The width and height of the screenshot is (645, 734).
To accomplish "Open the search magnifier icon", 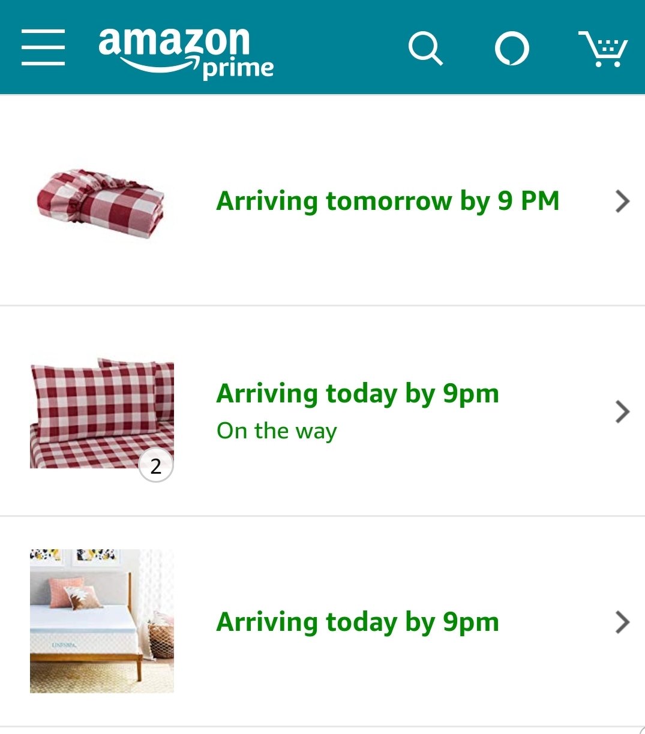I will click(x=425, y=48).
